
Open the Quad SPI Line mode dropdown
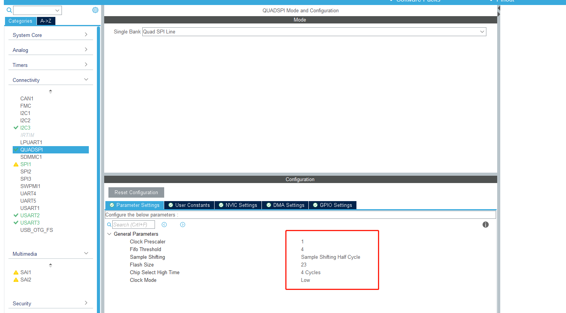482,32
